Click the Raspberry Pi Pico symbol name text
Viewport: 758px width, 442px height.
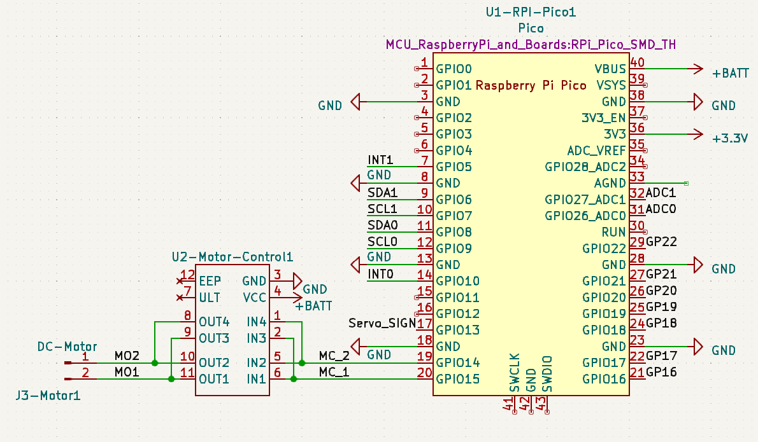pyautogui.click(x=531, y=85)
